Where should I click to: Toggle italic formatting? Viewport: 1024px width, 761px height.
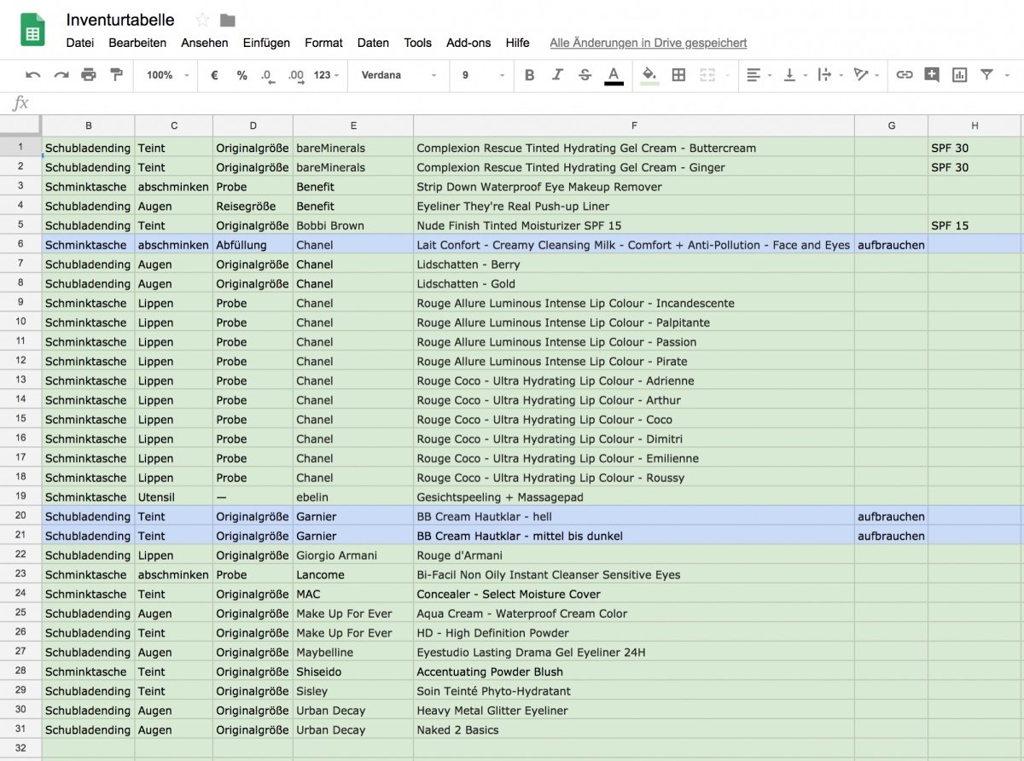coord(557,75)
